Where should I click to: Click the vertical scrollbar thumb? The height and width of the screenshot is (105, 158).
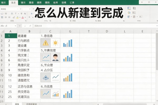pyautogui.click(x=157, y=51)
